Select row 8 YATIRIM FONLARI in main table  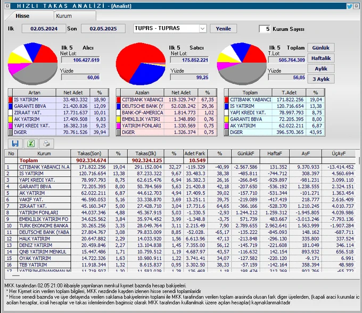180,213
